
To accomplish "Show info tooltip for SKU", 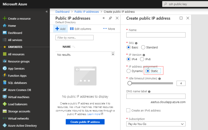I will tap(136, 43).
